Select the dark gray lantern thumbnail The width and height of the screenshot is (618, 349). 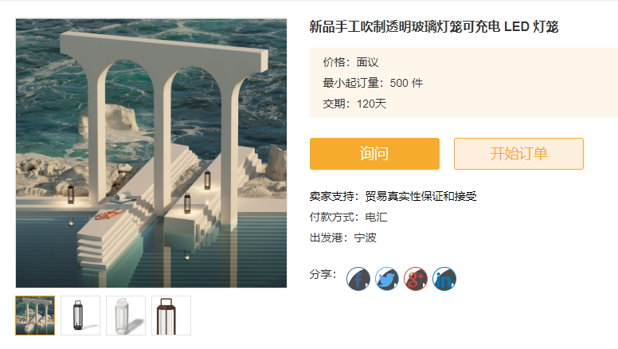80,316
